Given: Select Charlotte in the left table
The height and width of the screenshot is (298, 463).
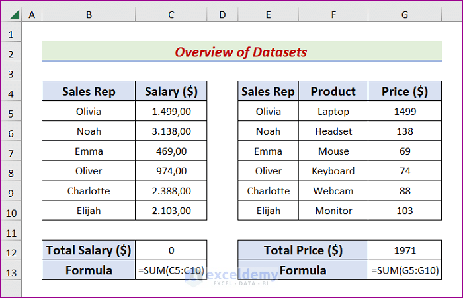Looking at the screenshot, I should (89, 191).
